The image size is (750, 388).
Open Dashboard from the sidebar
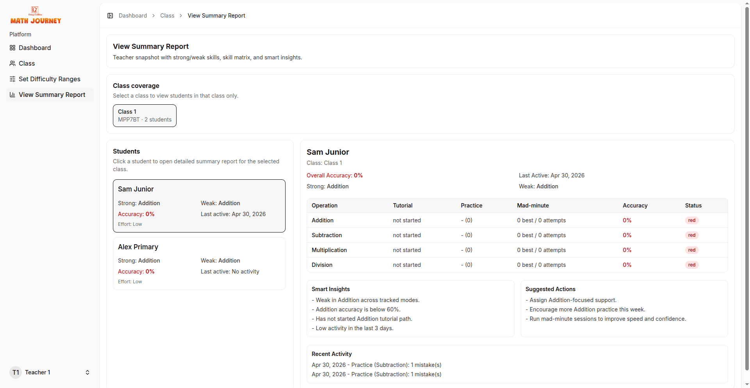click(50, 48)
